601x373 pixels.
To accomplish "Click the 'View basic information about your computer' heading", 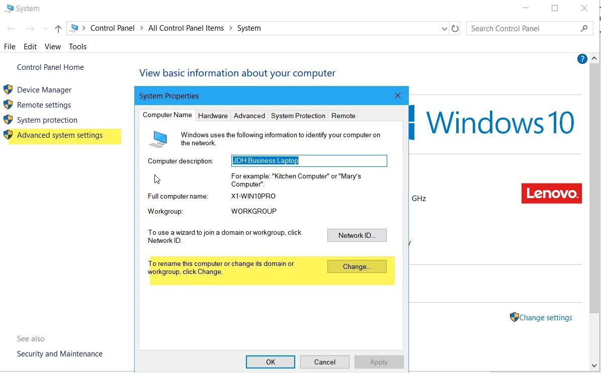I will click(x=237, y=73).
